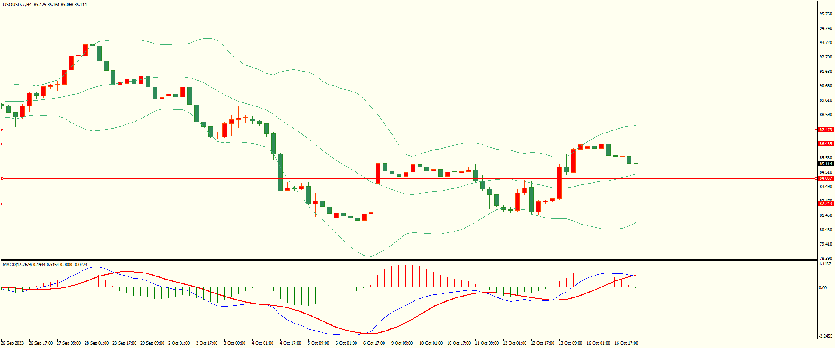835x348 pixels.
Task: Select the red 86.485 price level tag
Action: pos(825,144)
